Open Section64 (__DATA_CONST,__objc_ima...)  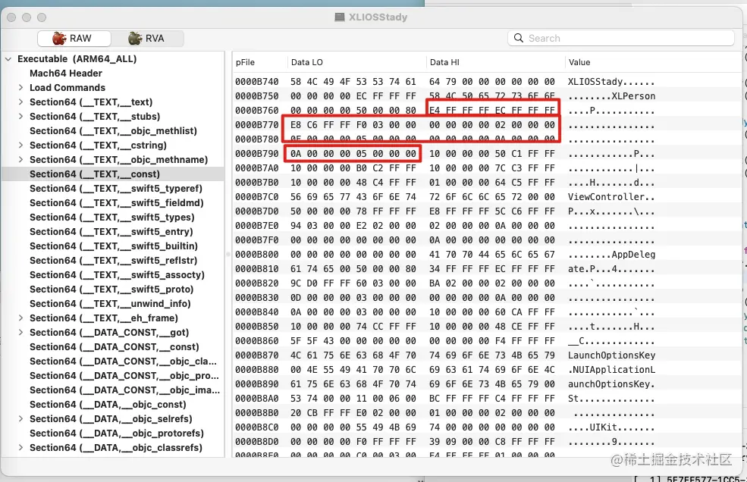click(x=124, y=390)
